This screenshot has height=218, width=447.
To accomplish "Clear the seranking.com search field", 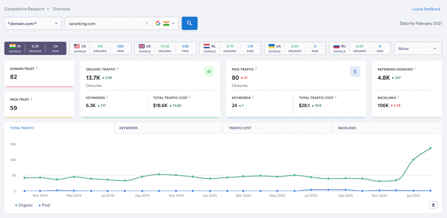I will pyautogui.click(x=147, y=23).
